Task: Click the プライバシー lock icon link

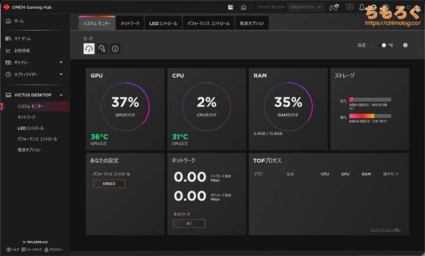Action: tap(54, 249)
